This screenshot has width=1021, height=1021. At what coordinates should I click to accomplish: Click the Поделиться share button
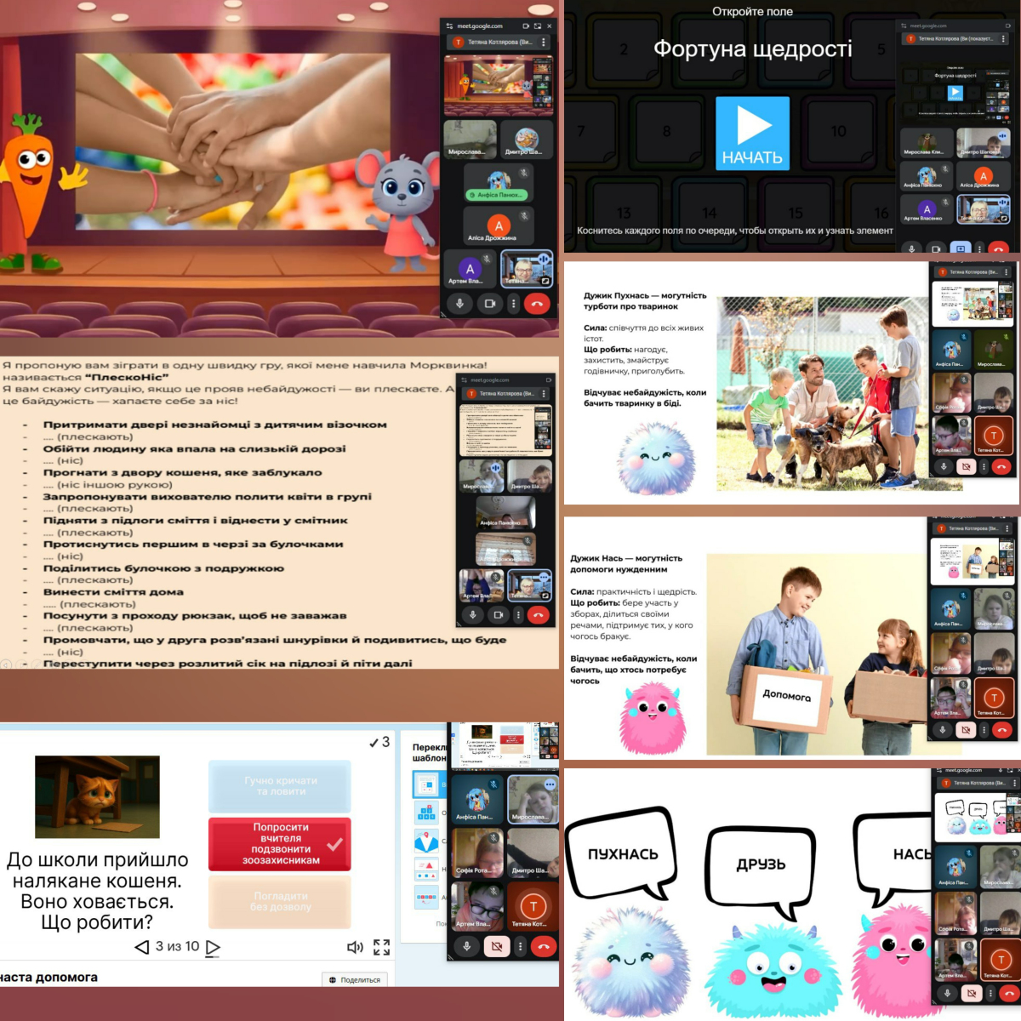(x=356, y=979)
